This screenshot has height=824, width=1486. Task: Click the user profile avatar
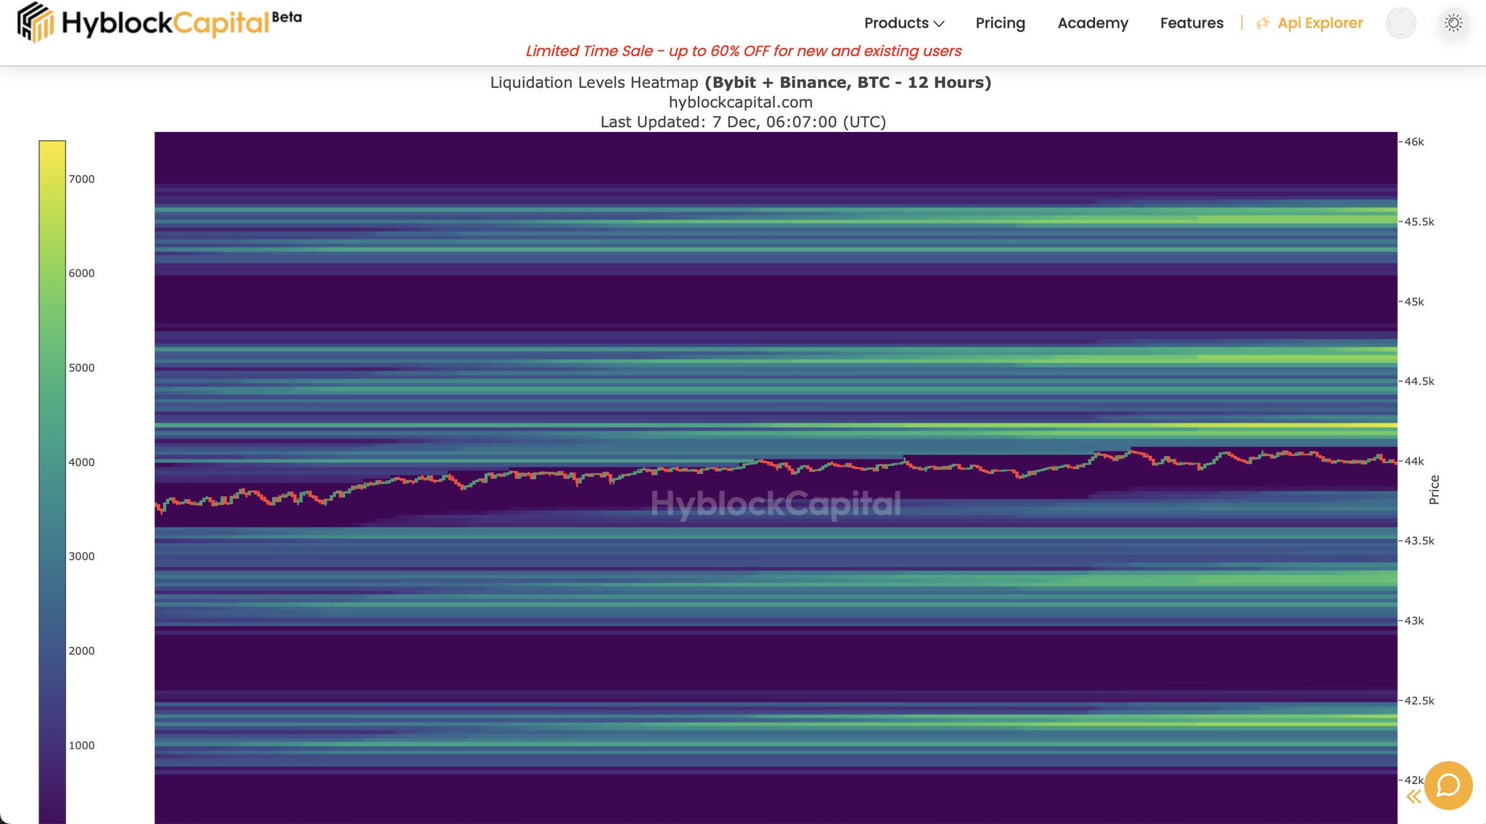pos(1400,23)
